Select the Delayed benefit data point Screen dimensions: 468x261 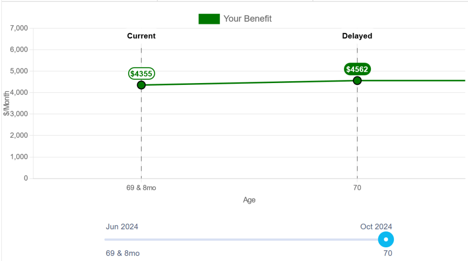pos(357,81)
